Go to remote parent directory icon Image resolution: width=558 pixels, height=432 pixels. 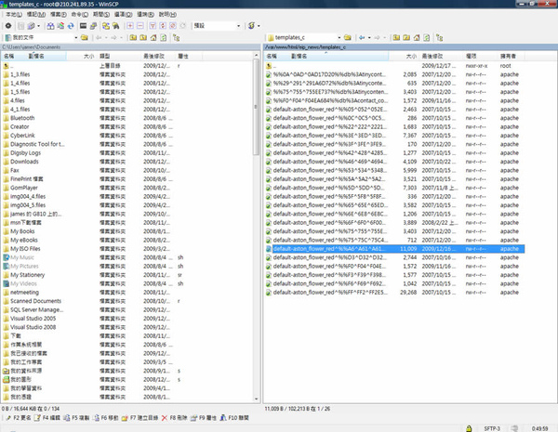pyautogui.click(x=396, y=37)
